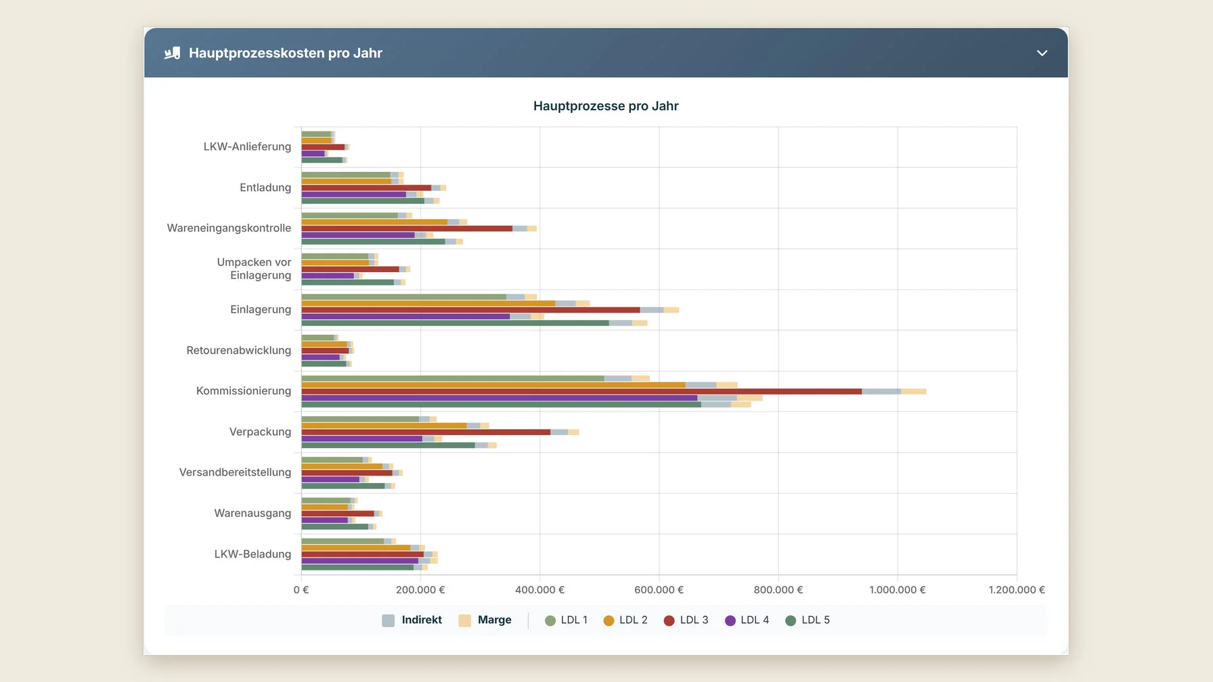Collapse the Hauptprozesskosten pro Jahr panel chevron
The height and width of the screenshot is (682, 1213).
click(x=1042, y=53)
